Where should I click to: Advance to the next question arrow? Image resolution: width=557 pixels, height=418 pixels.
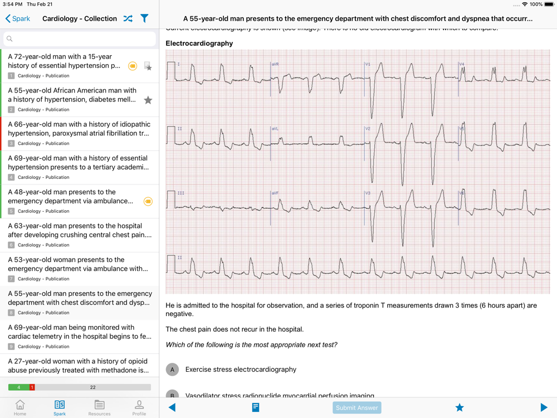544,407
